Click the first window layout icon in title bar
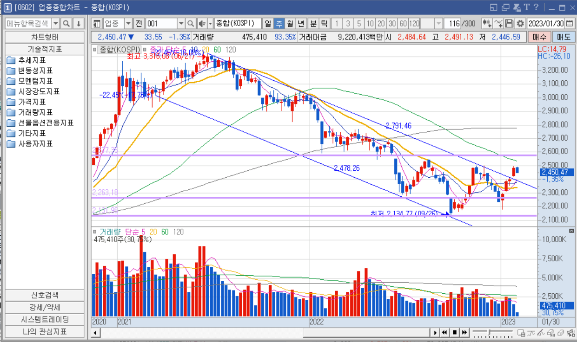Viewport: 577px width, 342px height. (x=494, y=7)
